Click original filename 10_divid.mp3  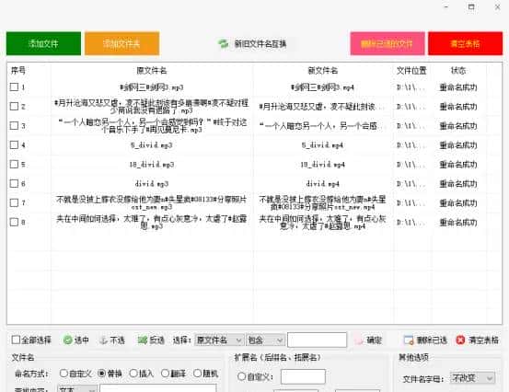click(x=152, y=165)
